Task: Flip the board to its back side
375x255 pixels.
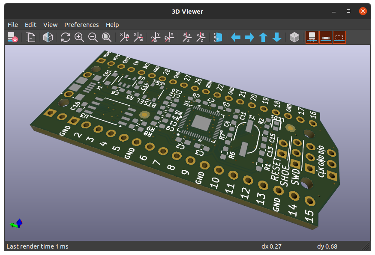Action: coord(218,37)
